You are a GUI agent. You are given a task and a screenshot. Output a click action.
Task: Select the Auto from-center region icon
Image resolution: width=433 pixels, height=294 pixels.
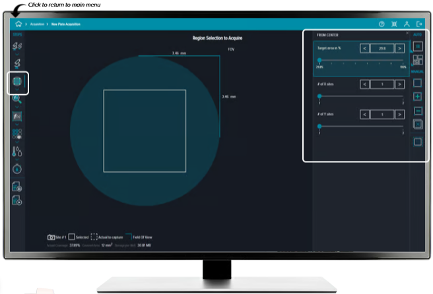(418, 46)
